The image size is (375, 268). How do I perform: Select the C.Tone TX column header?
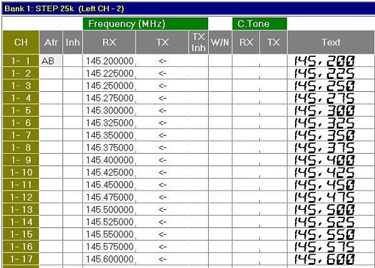point(273,42)
